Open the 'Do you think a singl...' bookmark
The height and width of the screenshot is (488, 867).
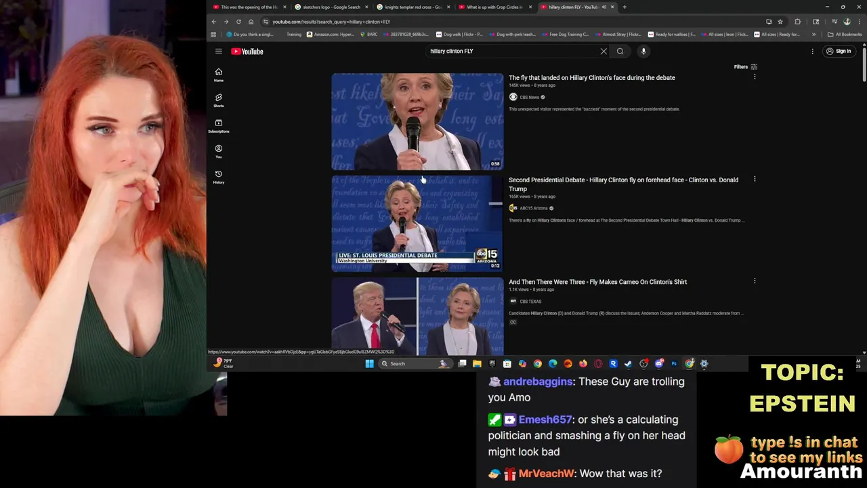250,35
